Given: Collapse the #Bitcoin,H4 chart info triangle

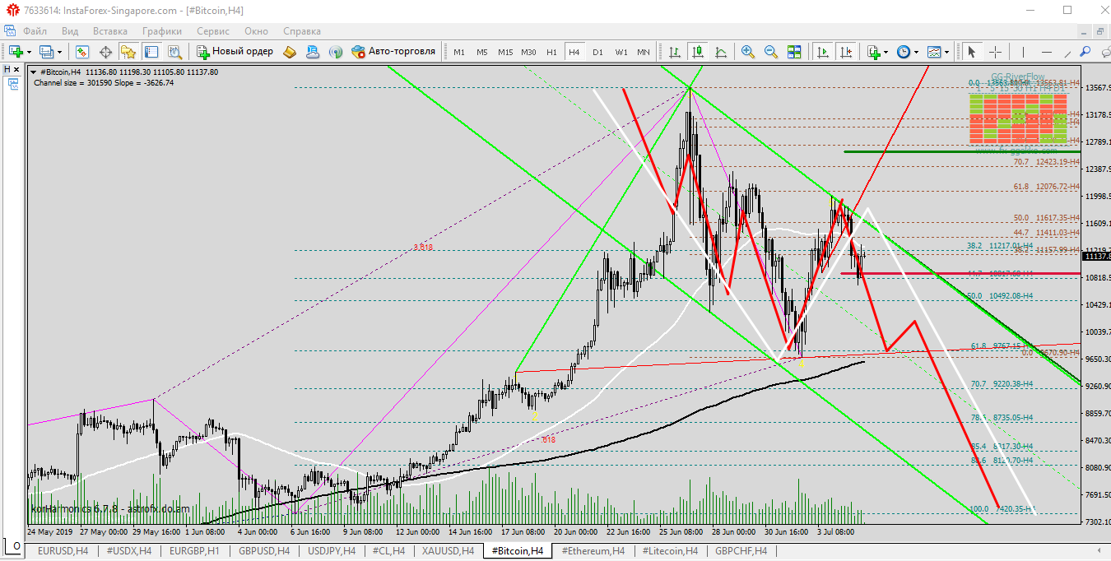Looking at the screenshot, I should click(34, 72).
